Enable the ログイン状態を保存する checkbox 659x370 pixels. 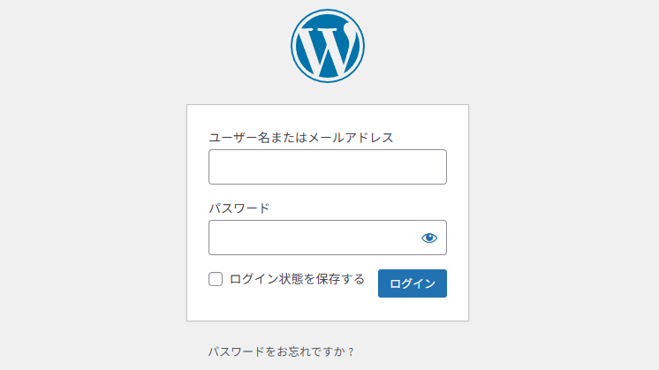tap(216, 279)
